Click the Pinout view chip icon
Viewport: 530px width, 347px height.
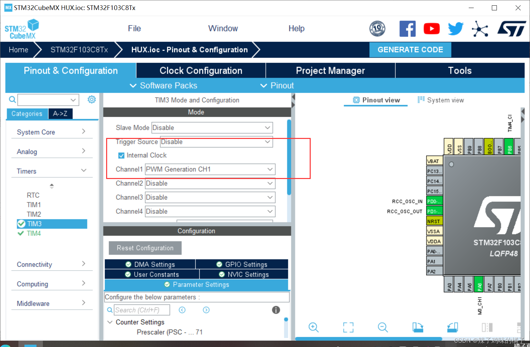tap(356, 100)
